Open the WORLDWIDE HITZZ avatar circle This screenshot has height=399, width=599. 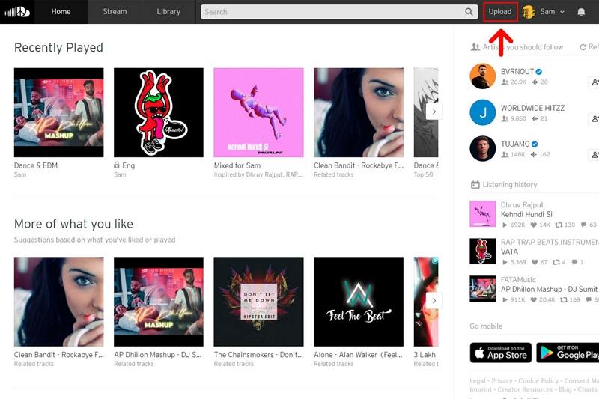[x=482, y=112]
